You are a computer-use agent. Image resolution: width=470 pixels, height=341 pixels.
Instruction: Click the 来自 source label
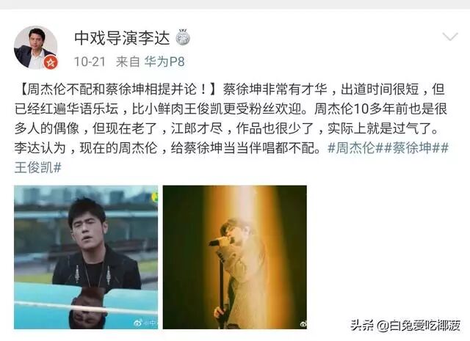tap(128, 62)
